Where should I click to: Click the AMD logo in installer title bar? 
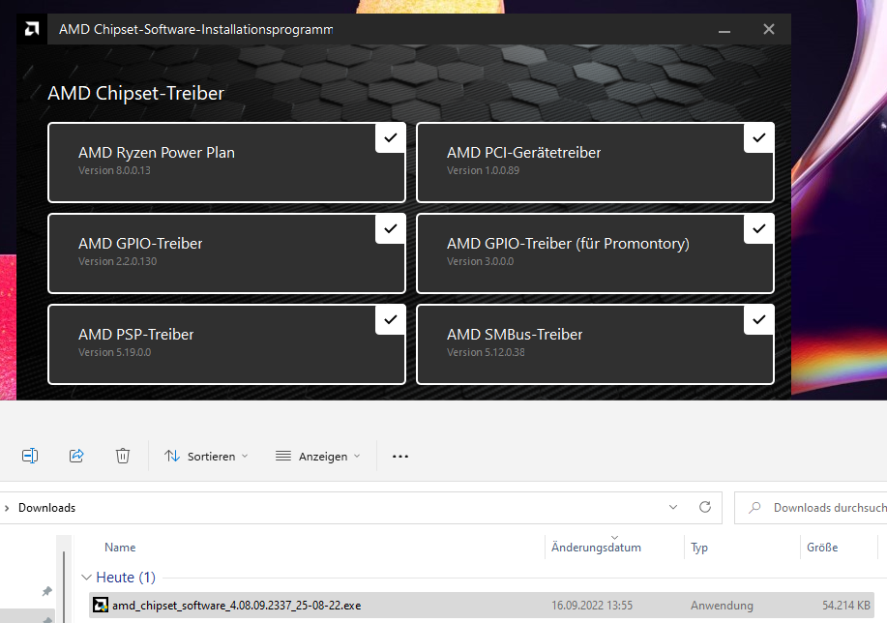[32, 29]
